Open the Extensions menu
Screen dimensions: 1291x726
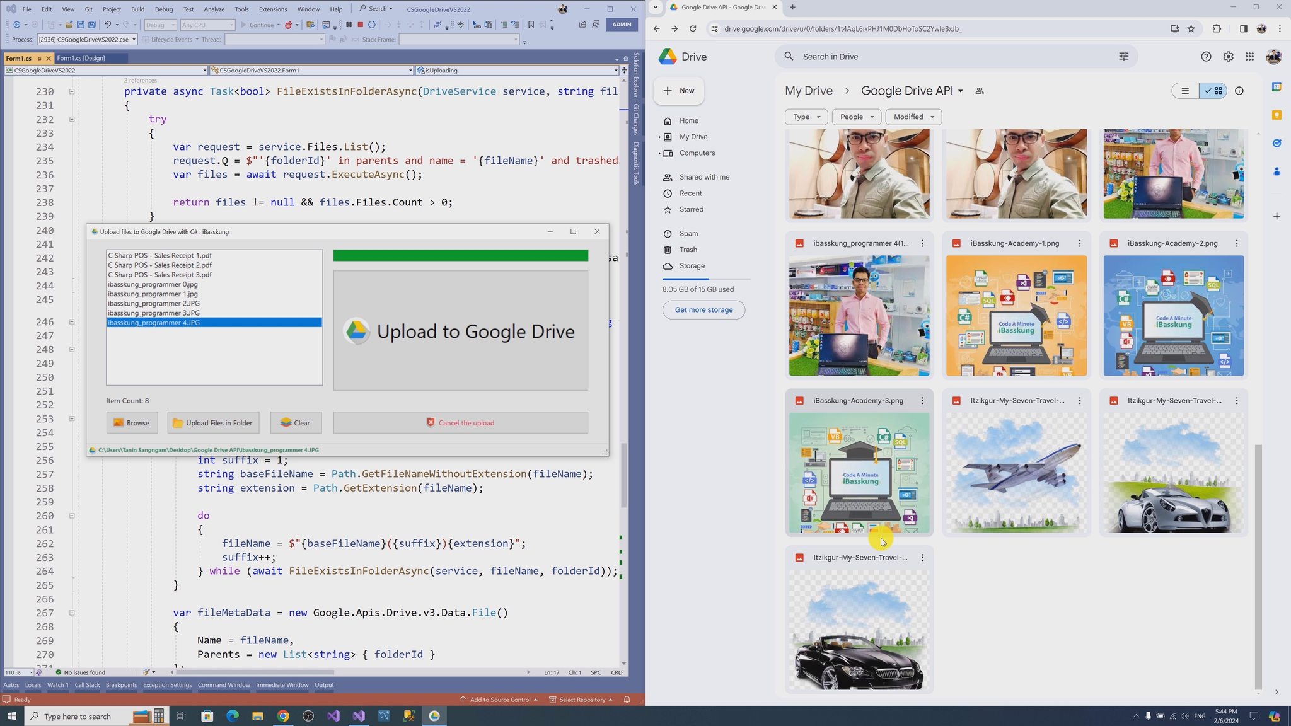click(x=272, y=9)
